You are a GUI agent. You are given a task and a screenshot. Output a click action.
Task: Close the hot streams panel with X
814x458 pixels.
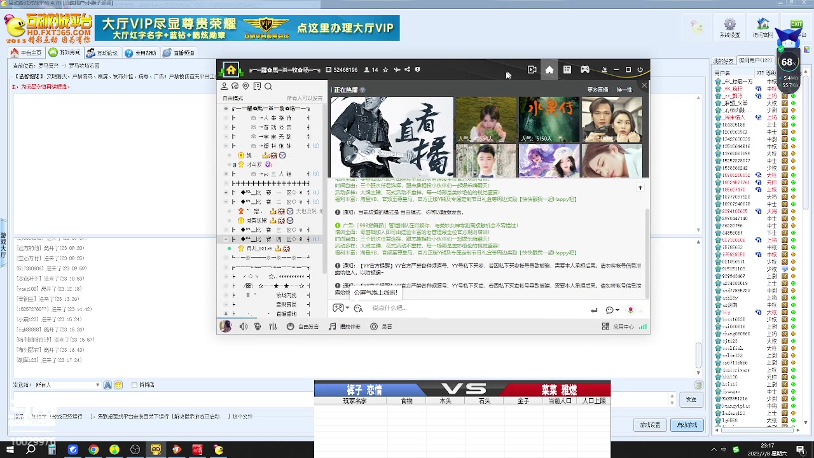click(644, 85)
